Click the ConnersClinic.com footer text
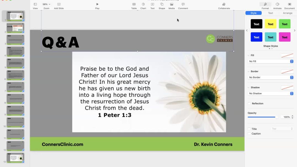The width and height of the screenshot is (297, 167). pos(62,144)
